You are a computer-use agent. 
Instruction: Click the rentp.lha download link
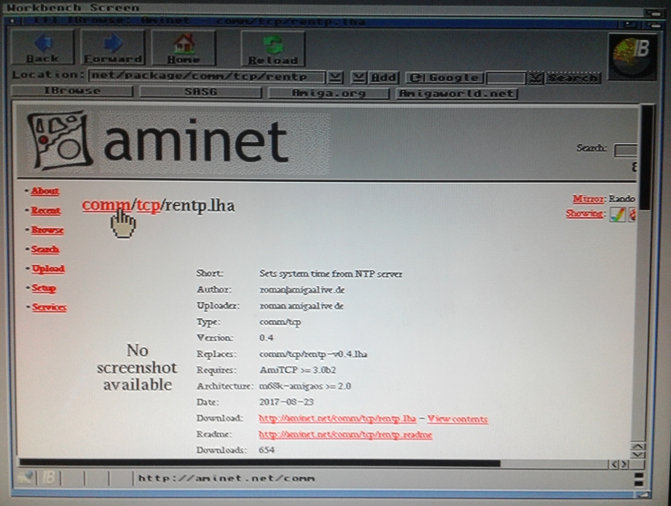(x=337, y=418)
